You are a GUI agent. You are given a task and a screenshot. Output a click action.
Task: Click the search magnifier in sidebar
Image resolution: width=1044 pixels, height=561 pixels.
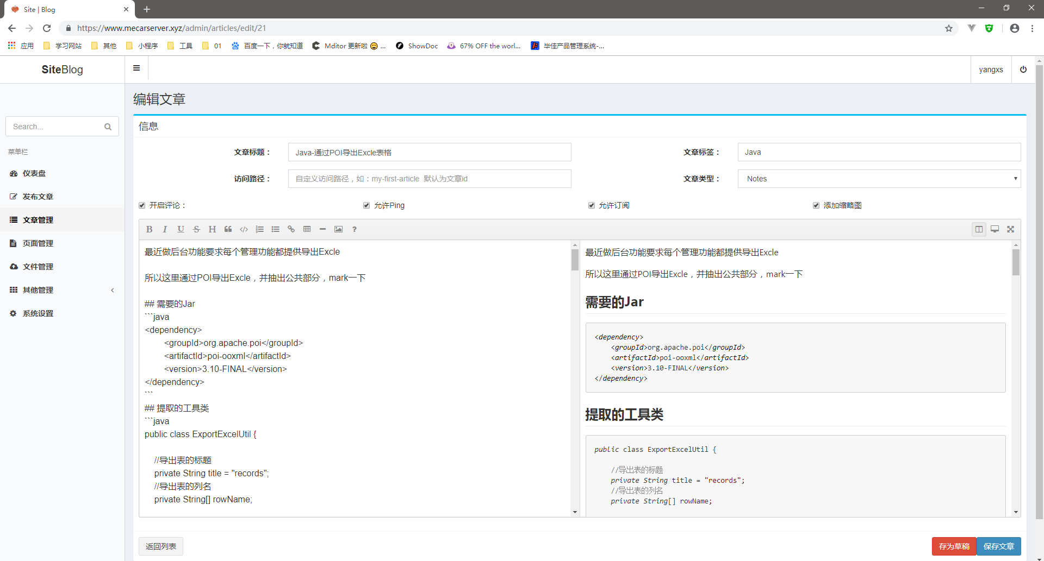point(108,127)
